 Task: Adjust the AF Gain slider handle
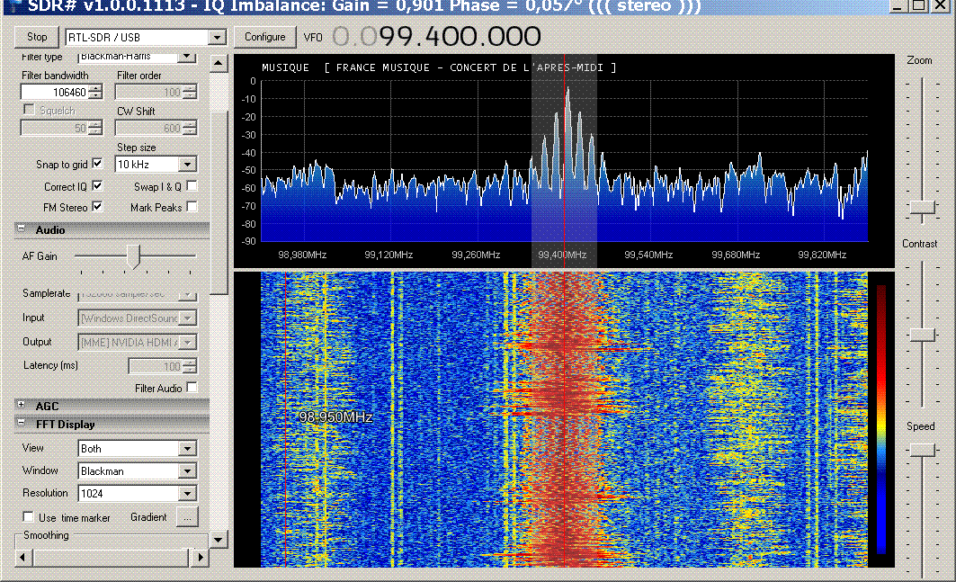point(135,256)
